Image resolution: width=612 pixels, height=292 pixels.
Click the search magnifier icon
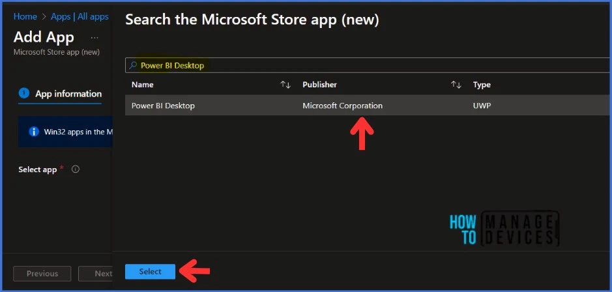[x=133, y=65]
